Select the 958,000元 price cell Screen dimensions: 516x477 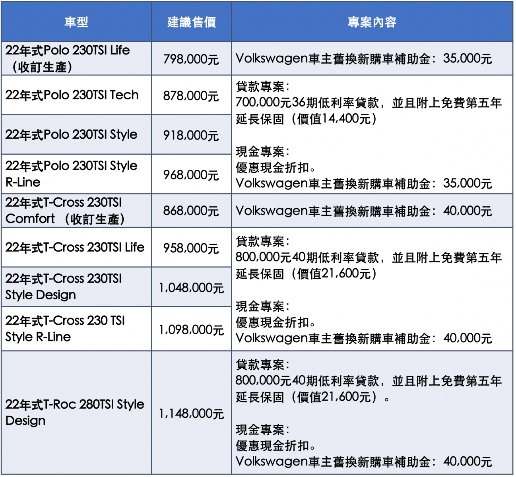(192, 247)
